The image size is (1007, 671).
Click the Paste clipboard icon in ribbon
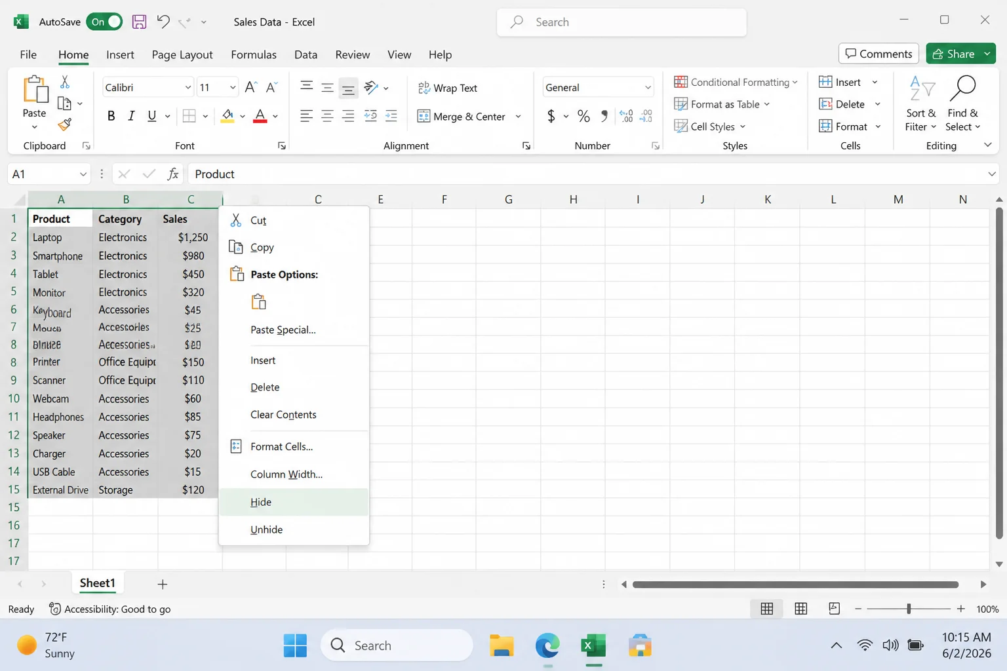point(35,90)
